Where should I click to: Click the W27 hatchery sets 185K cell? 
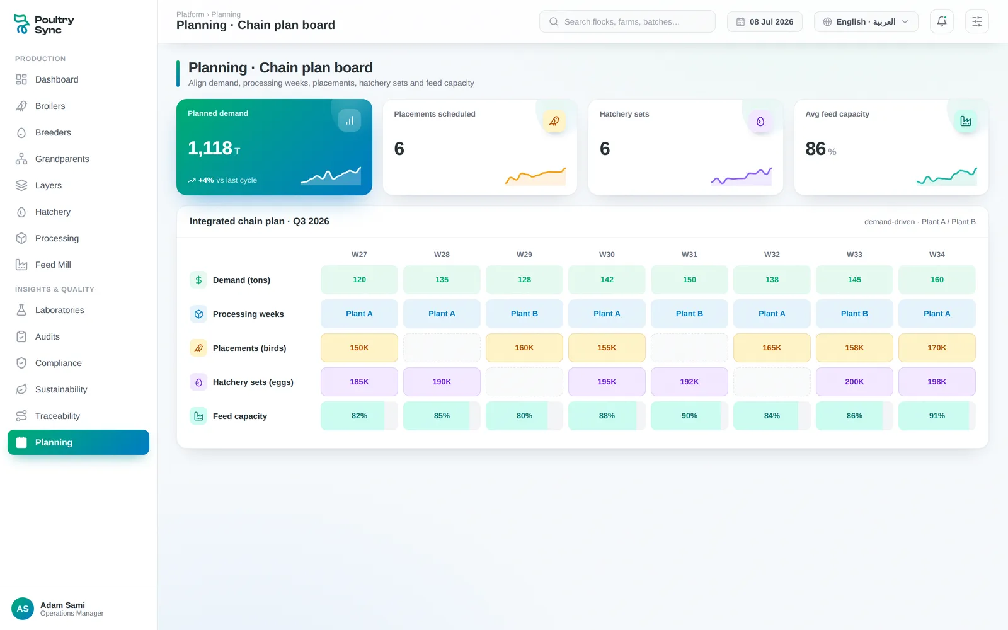click(359, 382)
